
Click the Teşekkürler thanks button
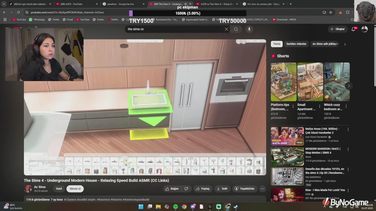click(x=245, y=189)
